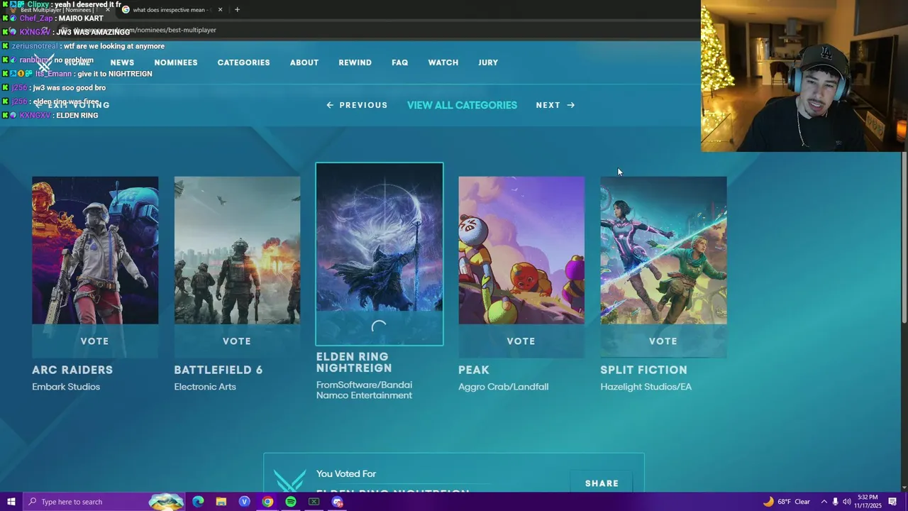Switch to Google Chrome in the taskbar
The image size is (908, 511).
pyautogui.click(x=267, y=502)
